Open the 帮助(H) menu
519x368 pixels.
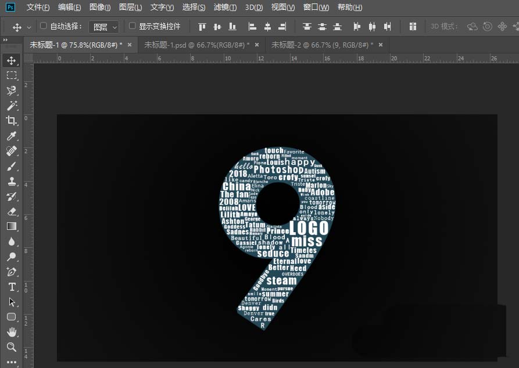(349, 8)
